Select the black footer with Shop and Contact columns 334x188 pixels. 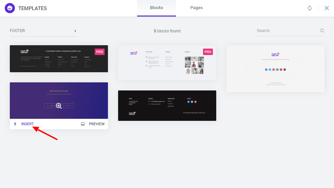pyautogui.click(x=167, y=106)
